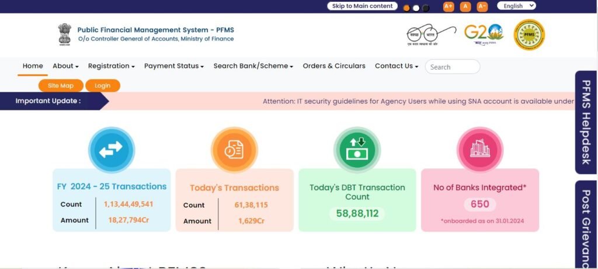598x269 pixels.
Task: Click the amount value 18,27,794Cr
Action: [128, 220]
